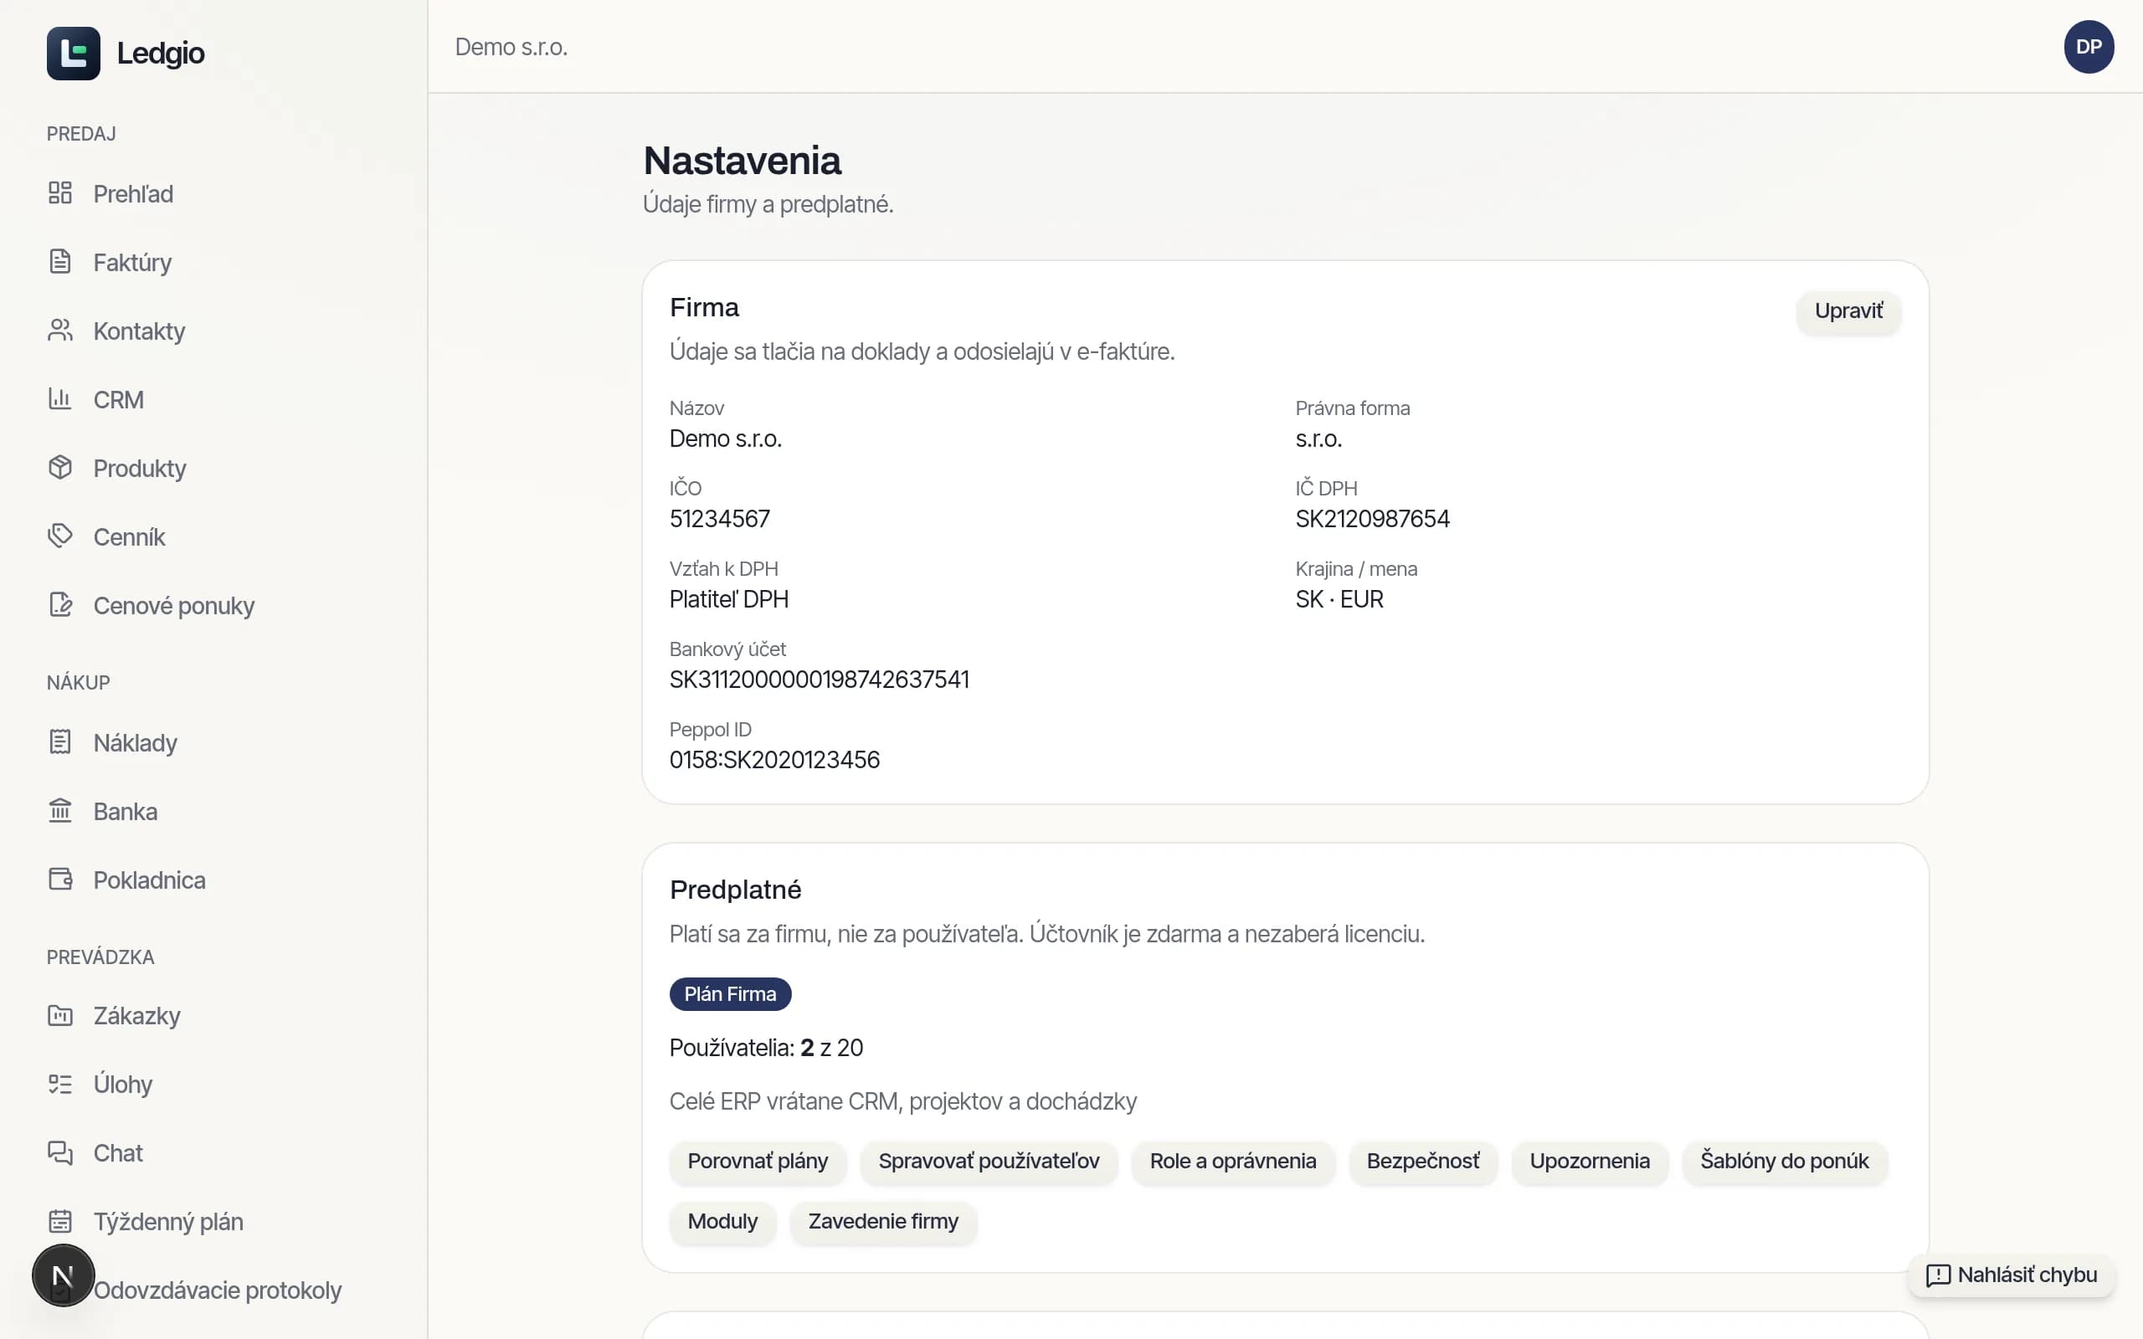2143x1339 pixels.
Task: Click the Právna forma value s.r.o.
Action: click(1318, 439)
